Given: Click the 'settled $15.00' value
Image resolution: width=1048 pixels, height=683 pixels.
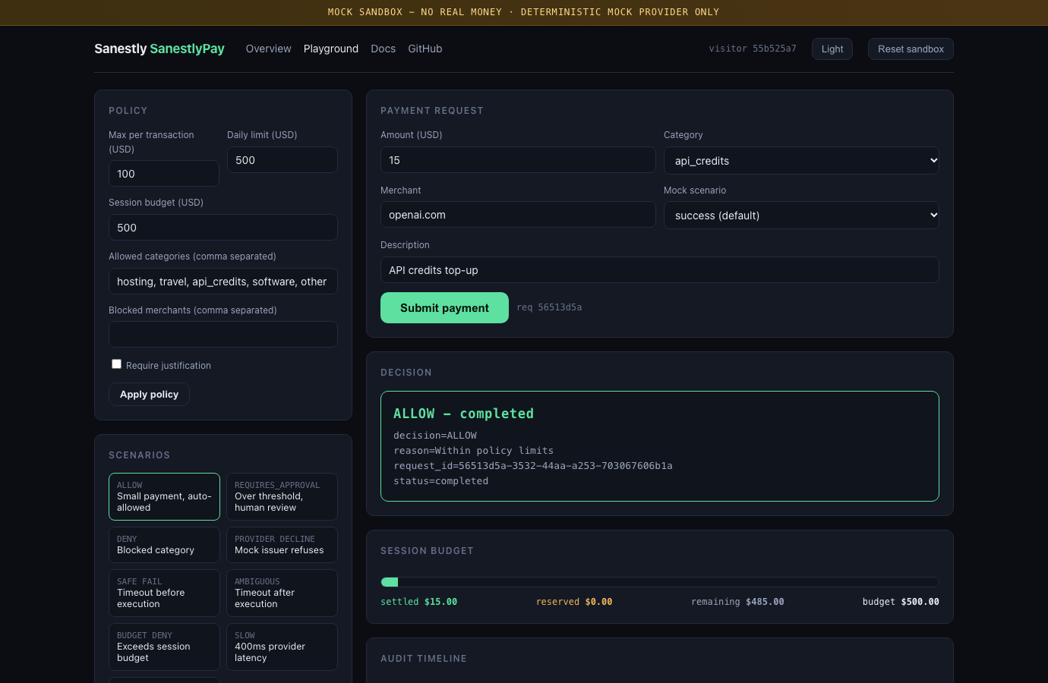Looking at the screenshot, I should 419,602.
